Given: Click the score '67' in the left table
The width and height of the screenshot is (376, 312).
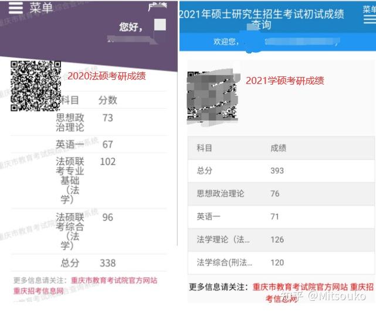Looking at the screenshot, I should click(x=107, y=145).
